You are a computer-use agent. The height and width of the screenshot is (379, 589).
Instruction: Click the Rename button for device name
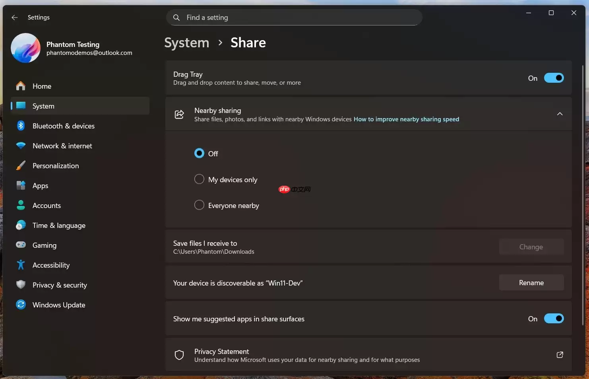(x=531, y=282)
